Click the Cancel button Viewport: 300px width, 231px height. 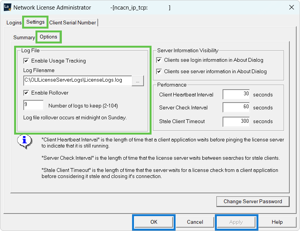(x=195, y=222)
